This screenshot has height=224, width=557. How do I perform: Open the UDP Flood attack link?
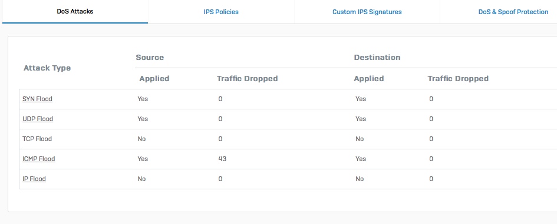38,119
